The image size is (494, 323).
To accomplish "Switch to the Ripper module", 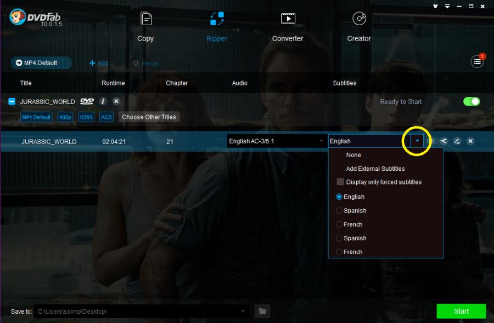I will click(x=217, y=27).
